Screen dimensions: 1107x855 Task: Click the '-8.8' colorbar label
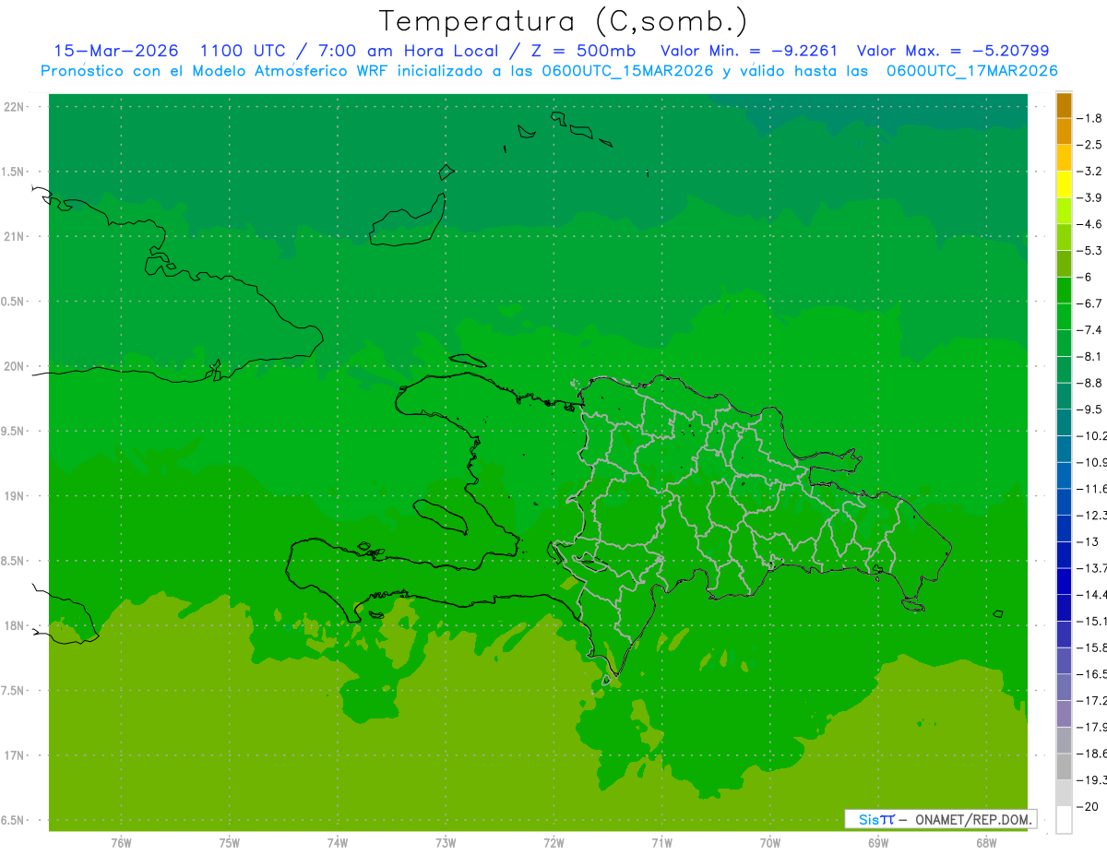(1089, 383)
